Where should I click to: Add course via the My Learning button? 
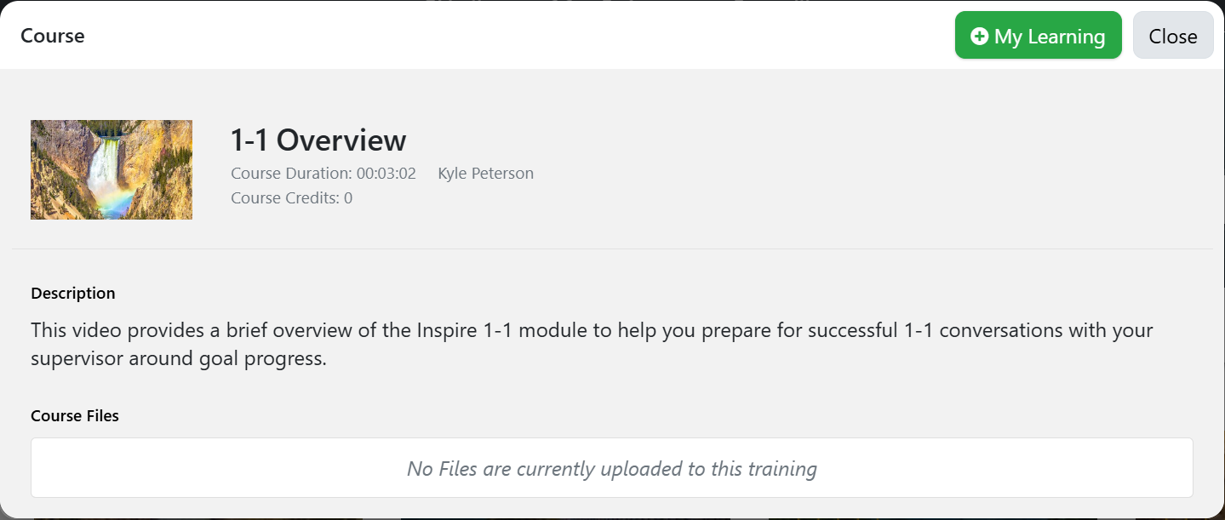pos(1038,36)
